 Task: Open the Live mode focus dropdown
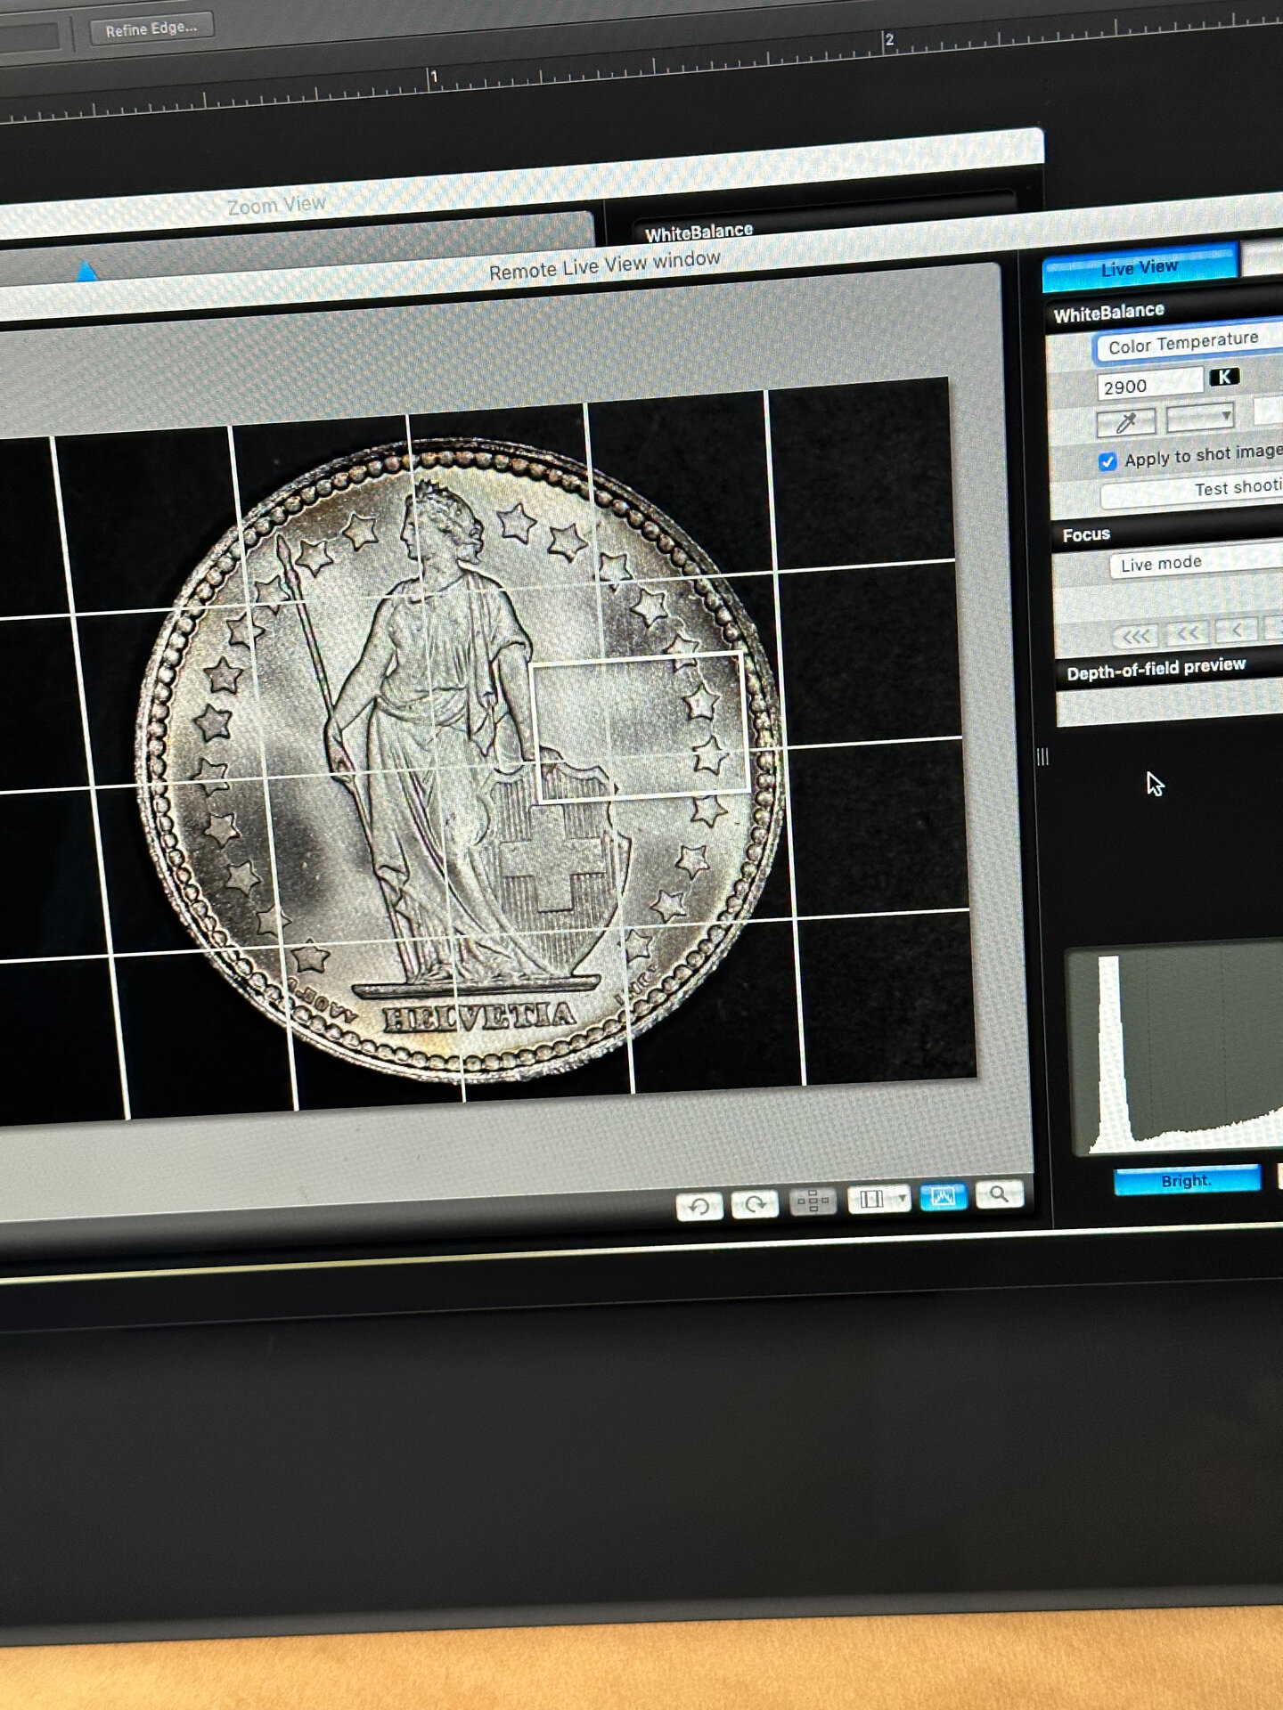tap(1185, 563)
